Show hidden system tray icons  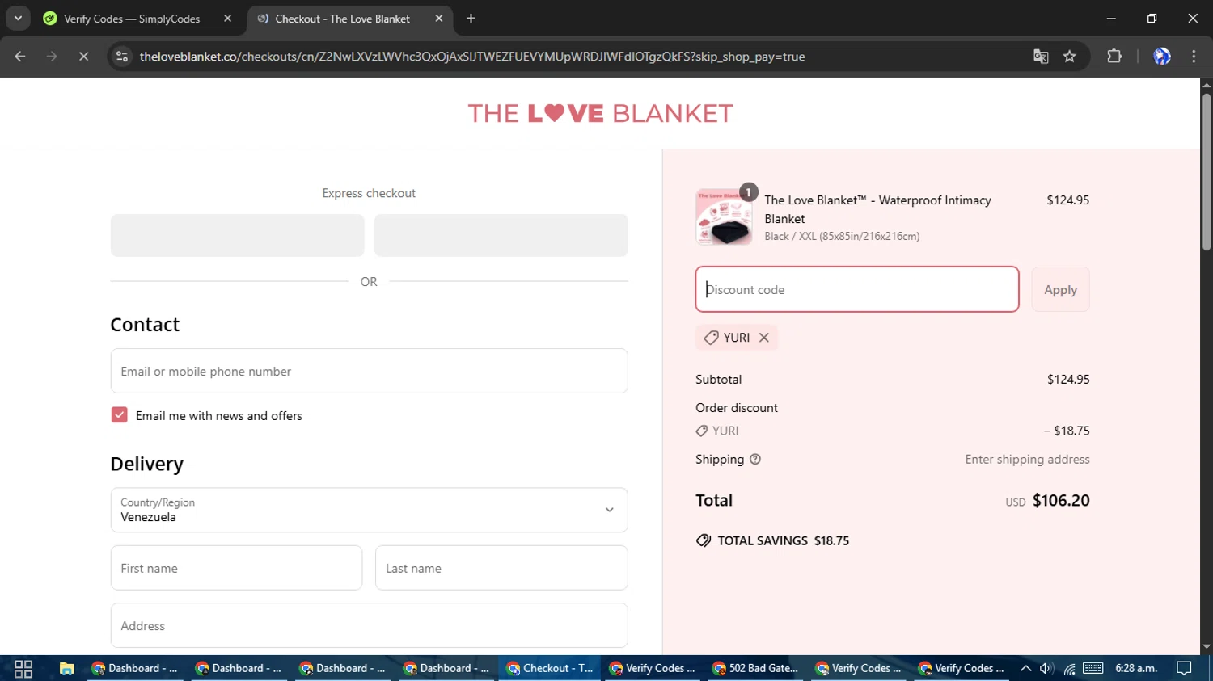pos(1025,668)
